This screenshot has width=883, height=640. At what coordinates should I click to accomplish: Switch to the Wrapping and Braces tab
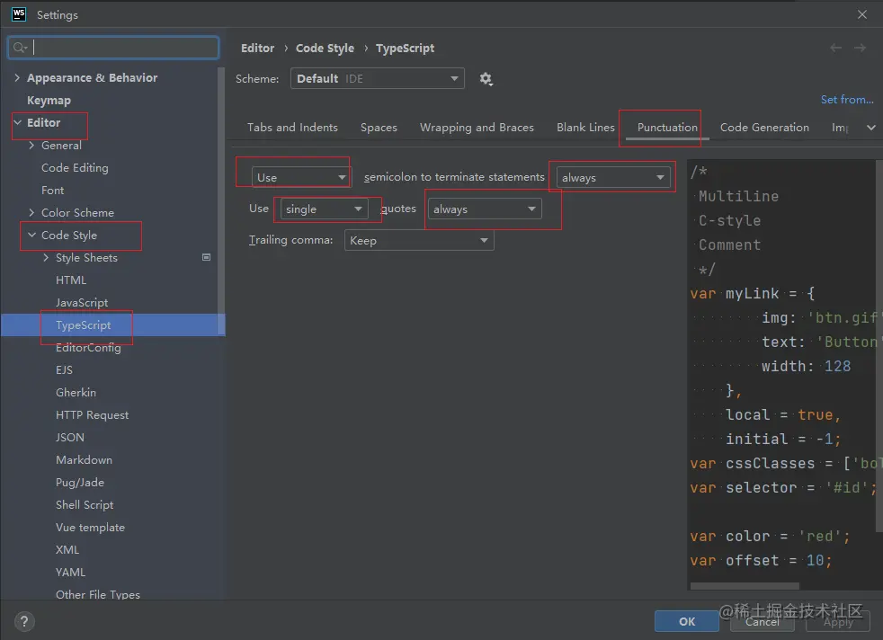(477, 128)
